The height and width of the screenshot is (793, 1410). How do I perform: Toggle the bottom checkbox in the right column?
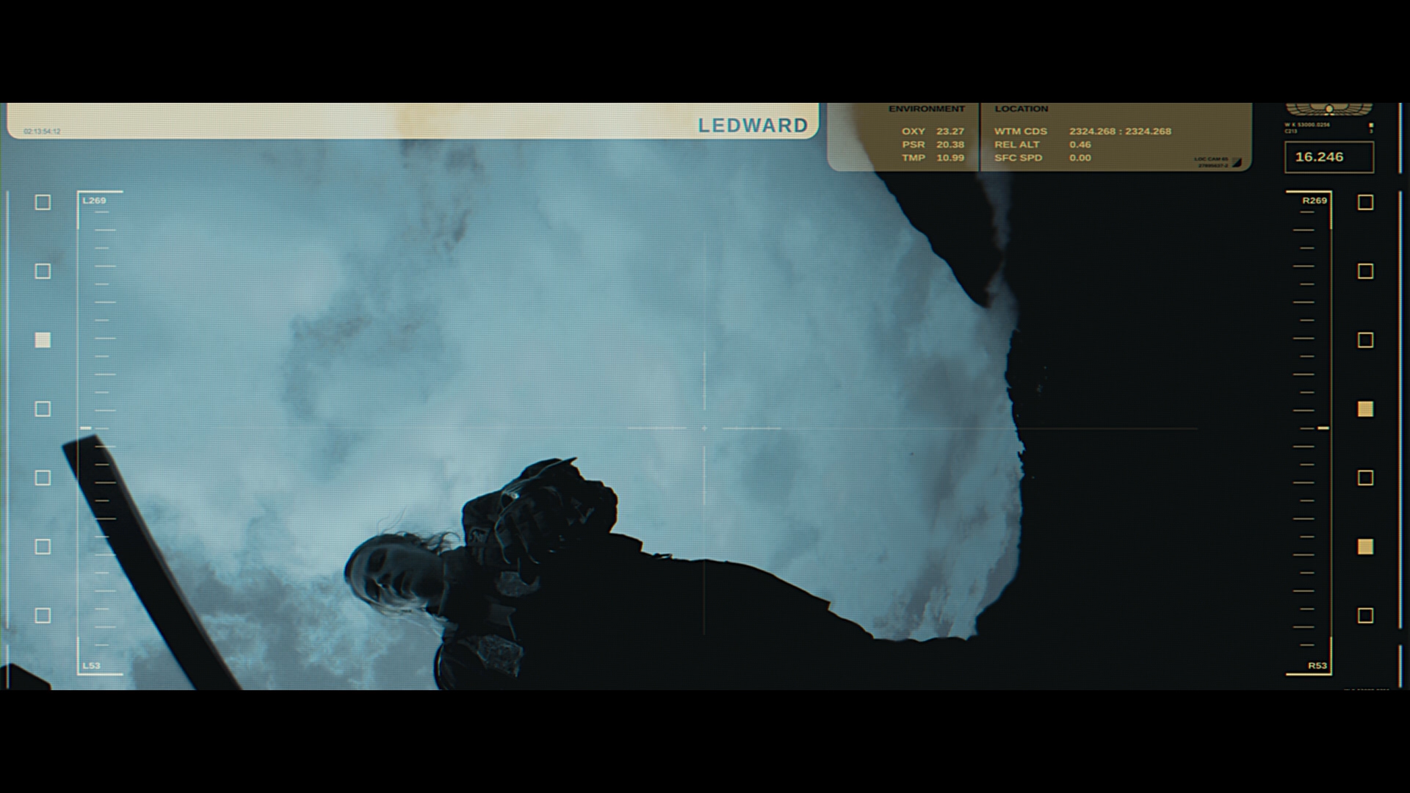click(x=1365, y=615)
